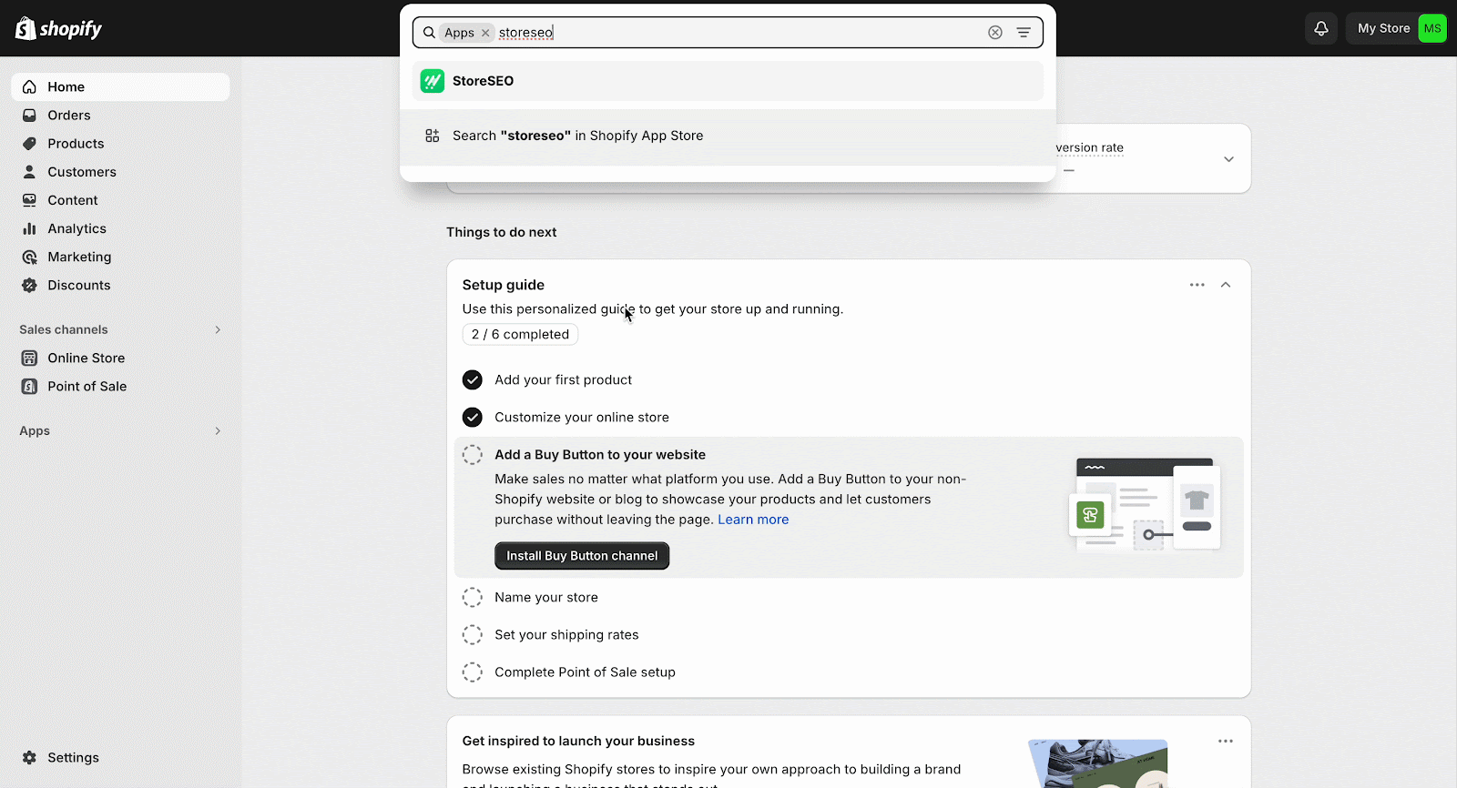The image size is (1457, 788).
Task: Open Get inspired card options menu
Action: [x=1226, y=742]
